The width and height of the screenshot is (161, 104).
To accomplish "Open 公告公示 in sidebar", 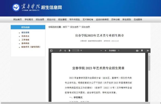I will 25,36.
